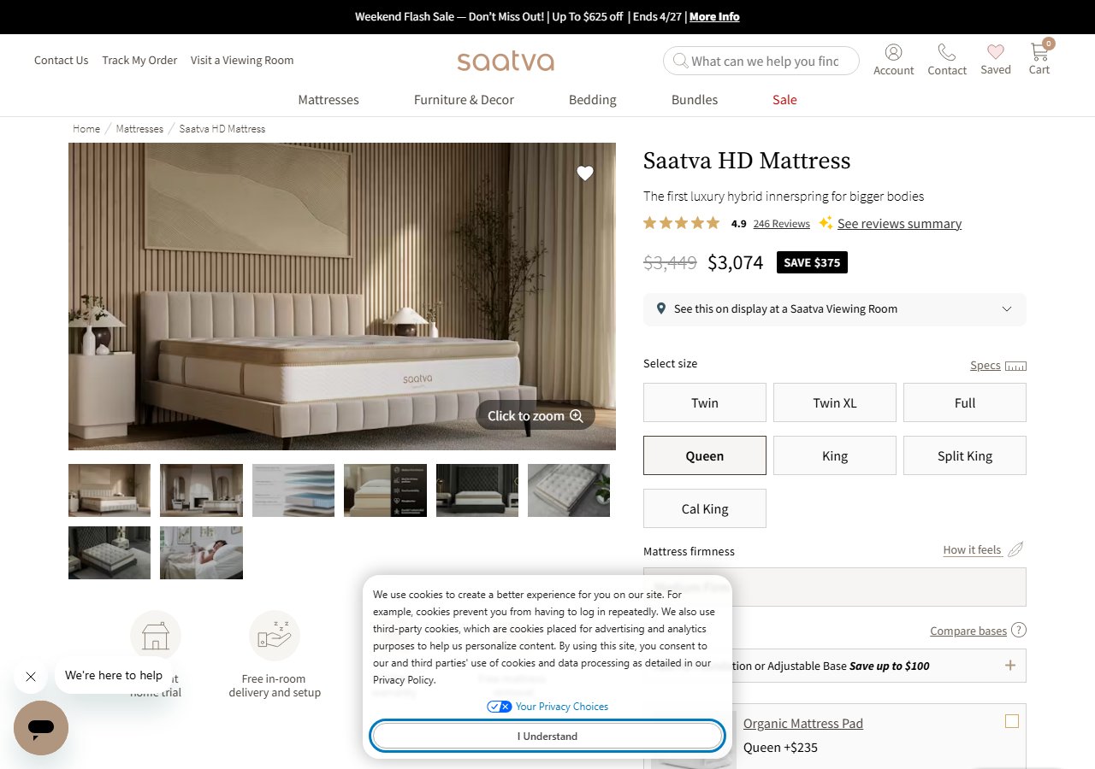Open the Mattresses menu
Image resolution: width=1095 pixels, height=769 pixels.
point(328,100)
